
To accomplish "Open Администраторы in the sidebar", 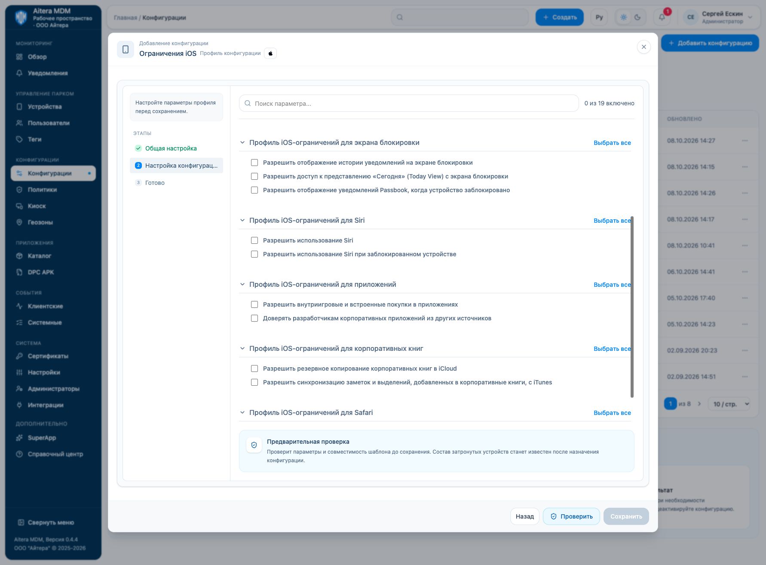I will tap(53, 389).
